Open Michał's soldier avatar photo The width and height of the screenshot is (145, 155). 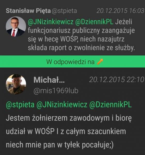click(16, 84)
